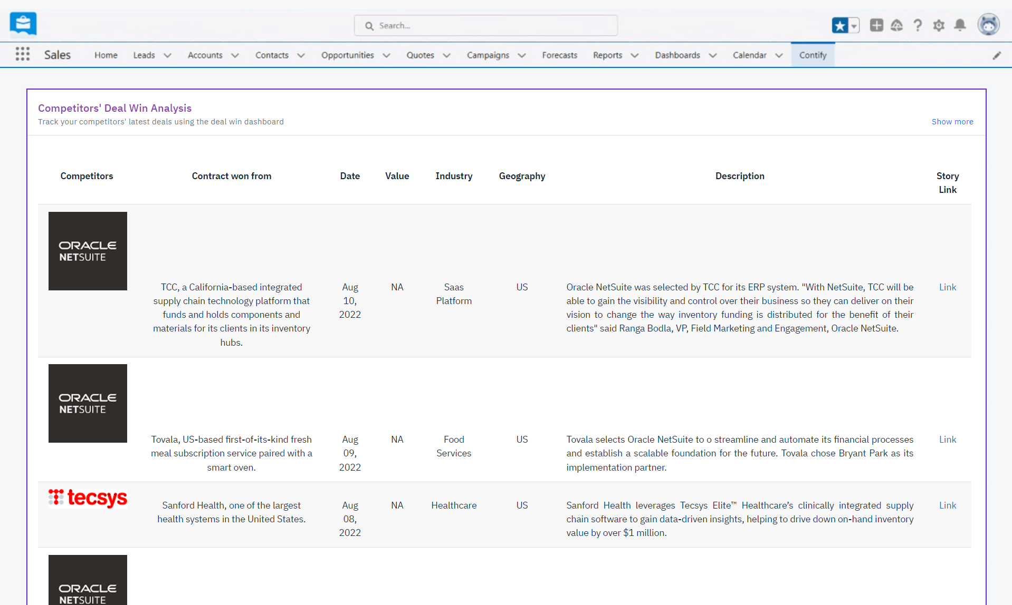This screenshot has width=1012, height=605.
Task: Click the 'Food Services' industry cell
Action: point(454,446)
